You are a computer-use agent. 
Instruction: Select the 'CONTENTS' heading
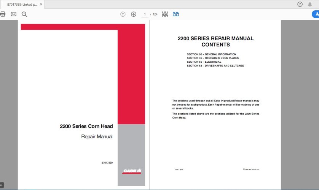(216, 45)
